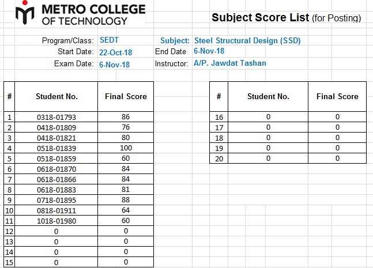Select start date '22-Oct-18'
This screenshot has height=268, width=373.
tap(115, 52)
